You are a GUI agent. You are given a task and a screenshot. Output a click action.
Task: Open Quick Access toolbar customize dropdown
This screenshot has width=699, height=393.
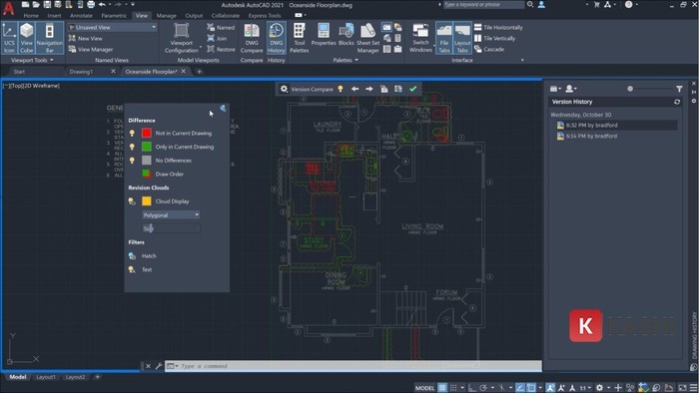pyautogui.click(x=133, y=4)
